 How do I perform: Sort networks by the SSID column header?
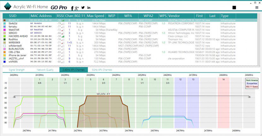pos(13,16)
